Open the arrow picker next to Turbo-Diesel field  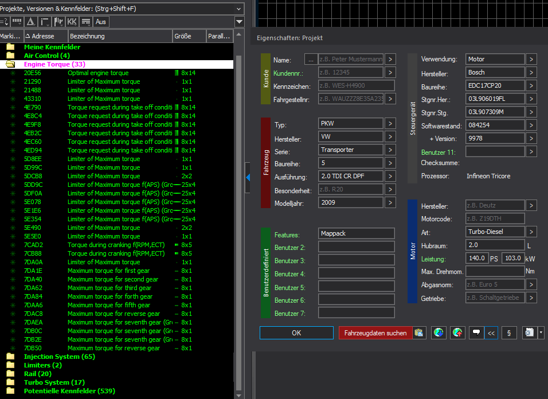pos(531,232)
